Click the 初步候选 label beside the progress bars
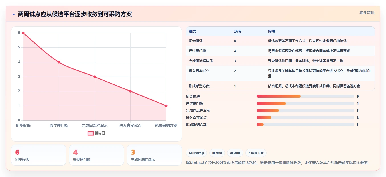The height and width of the screenshot is (177, 386). 193,96
